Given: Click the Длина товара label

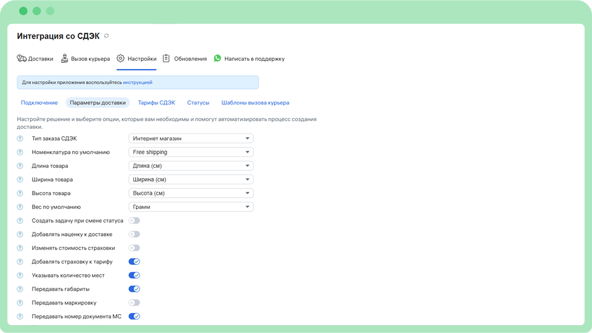Looking at the screenshot, I should 50,166.
